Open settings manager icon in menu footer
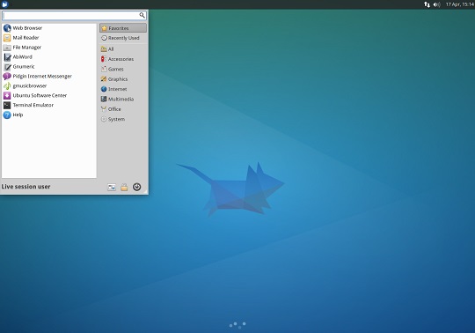This screenshot has width=475, height=333. click(112, 187)
